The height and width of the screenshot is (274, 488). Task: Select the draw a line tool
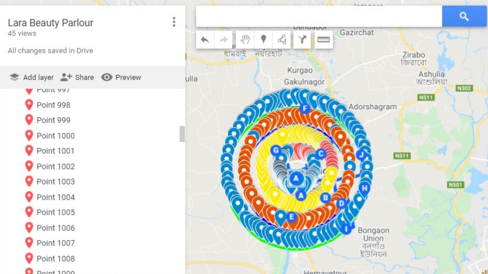pyautogui.click(x=283, y=39)
